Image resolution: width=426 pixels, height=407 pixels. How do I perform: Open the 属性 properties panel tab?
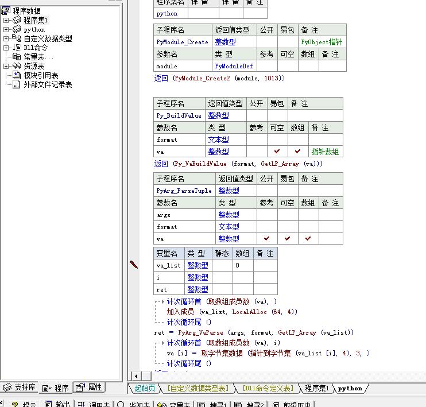coord(89,387)
